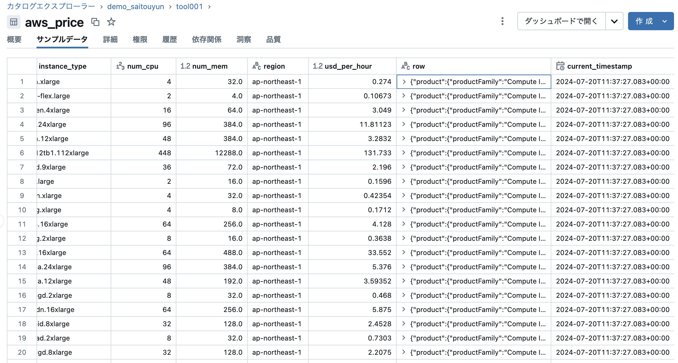This screenshot has width=678, height=363.
Task: Expand the row JSON in row 6
Action: [404, 153]
